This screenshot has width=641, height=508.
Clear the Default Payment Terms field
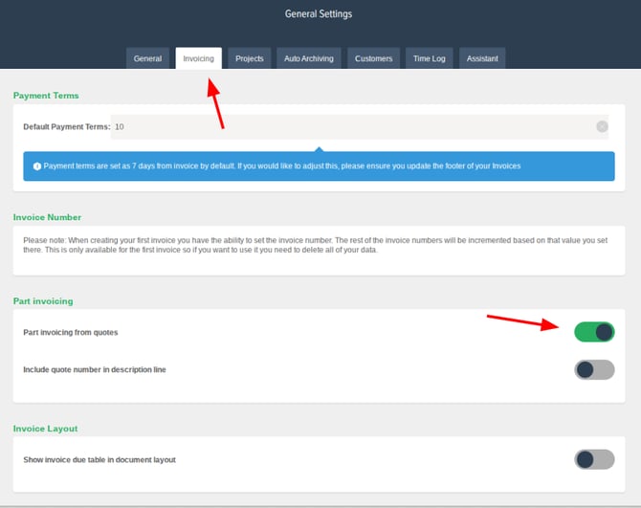[x=602, y=126]
